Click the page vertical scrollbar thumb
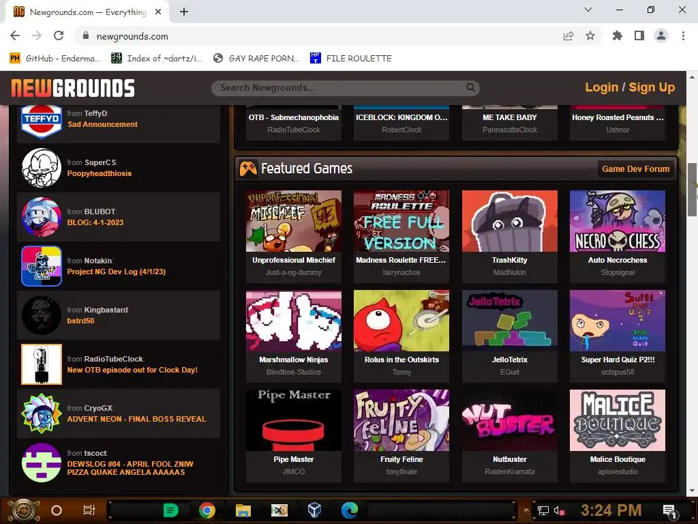The height and width of the screenshot is (524, 698). click(692, 190)
